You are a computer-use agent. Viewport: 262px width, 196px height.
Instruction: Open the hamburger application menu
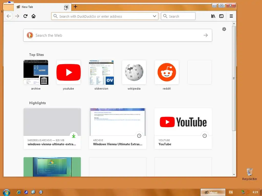click(231, 16)
